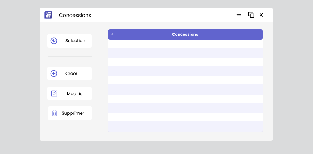The width and height of the screenshot is (313, 154).
Task: Select the sixth table row
Action: [x=185, y=89]
